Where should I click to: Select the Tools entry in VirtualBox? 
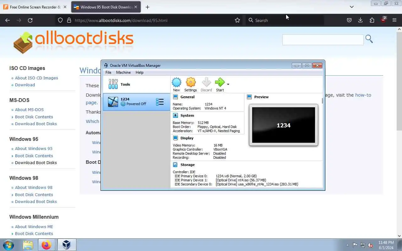pyautogui.click(x=137, y=84)
